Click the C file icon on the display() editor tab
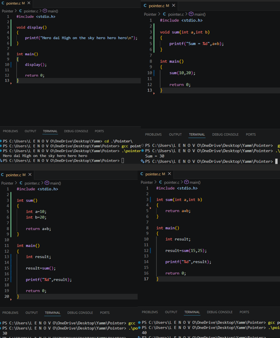Screen dimensions: 280x338 coord(3,3)
